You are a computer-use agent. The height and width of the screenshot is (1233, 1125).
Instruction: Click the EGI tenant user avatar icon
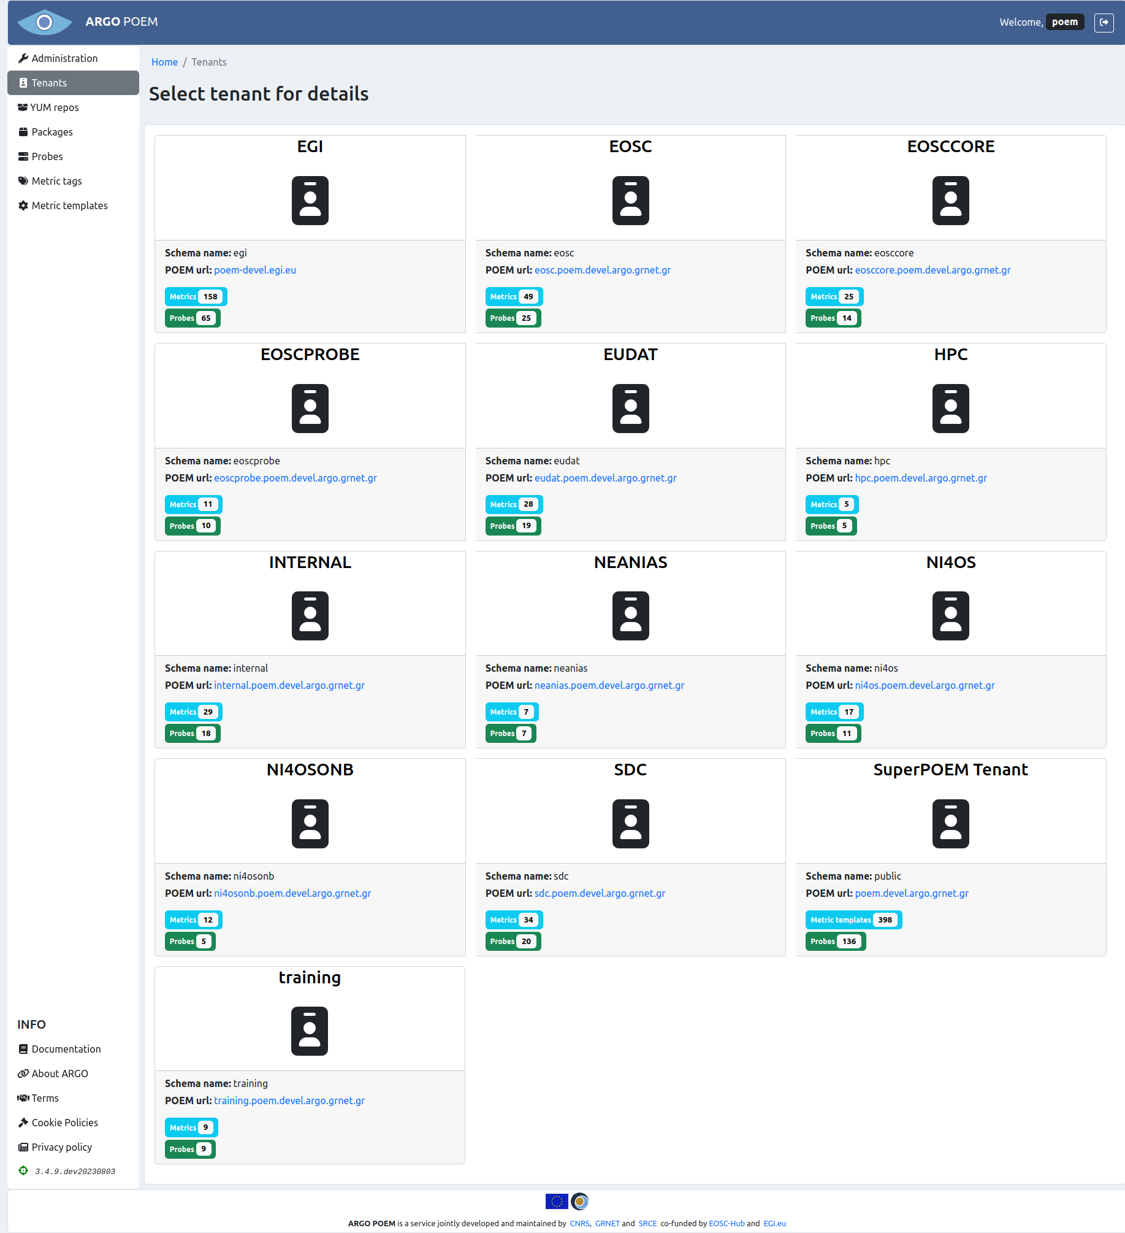(x=310, y=201)
